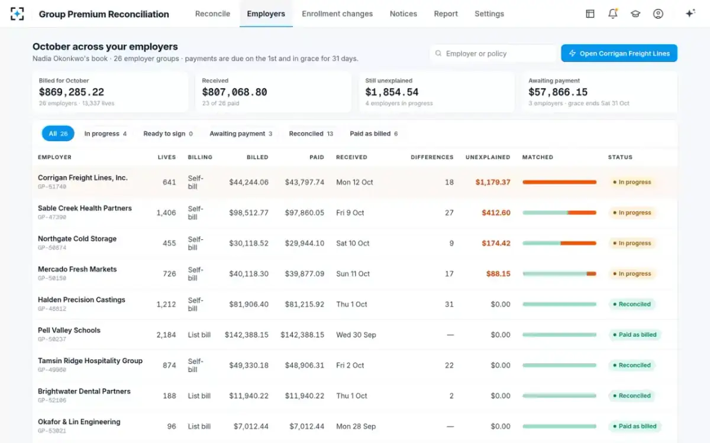Open Sable Creek Health Partners

point(85,208)
